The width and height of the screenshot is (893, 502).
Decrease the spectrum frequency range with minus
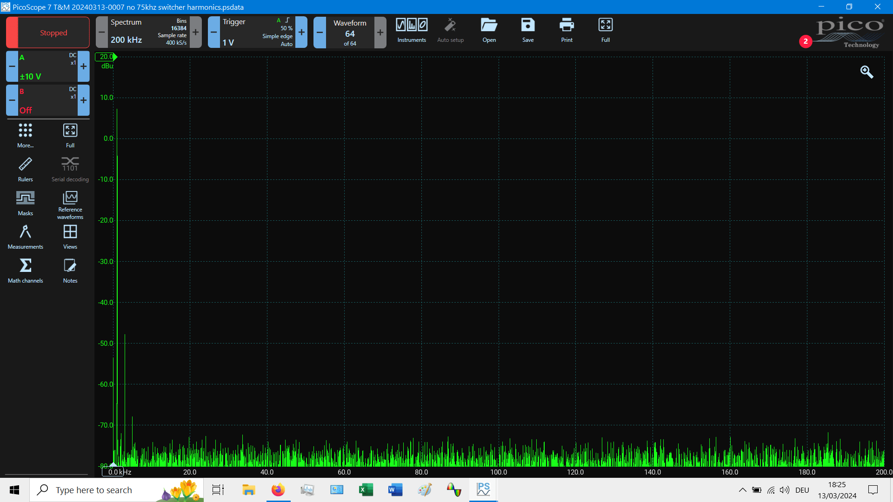(102, 32)
